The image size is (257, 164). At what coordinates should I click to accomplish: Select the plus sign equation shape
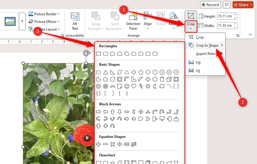(x=98, y=144)
